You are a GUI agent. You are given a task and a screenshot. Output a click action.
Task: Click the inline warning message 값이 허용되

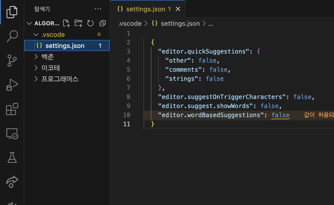click(319, 115)
